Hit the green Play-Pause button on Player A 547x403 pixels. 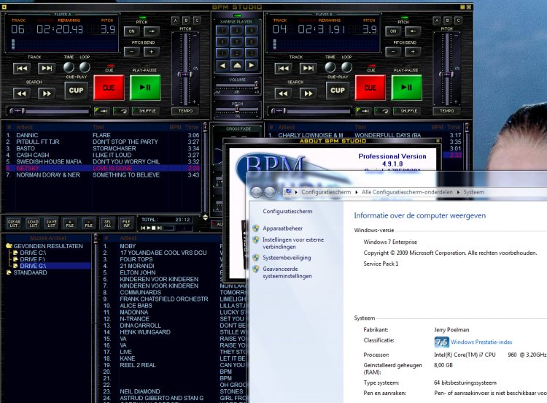145,88
